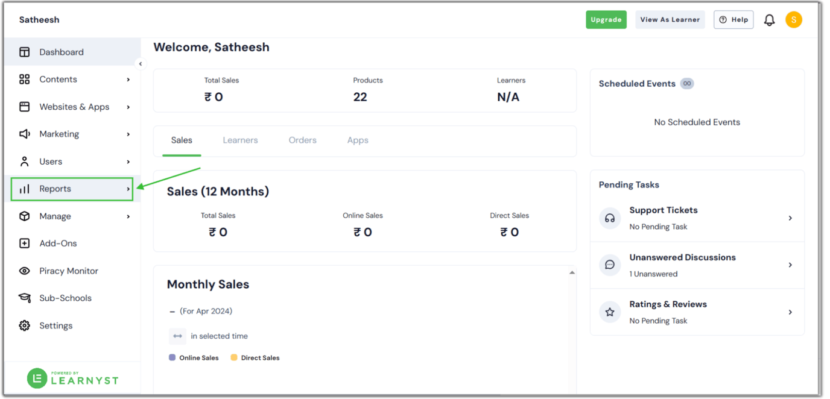This screenshot has height=399, width=830.
Task: Expand the Reports menu chevron
Action: 128,189
